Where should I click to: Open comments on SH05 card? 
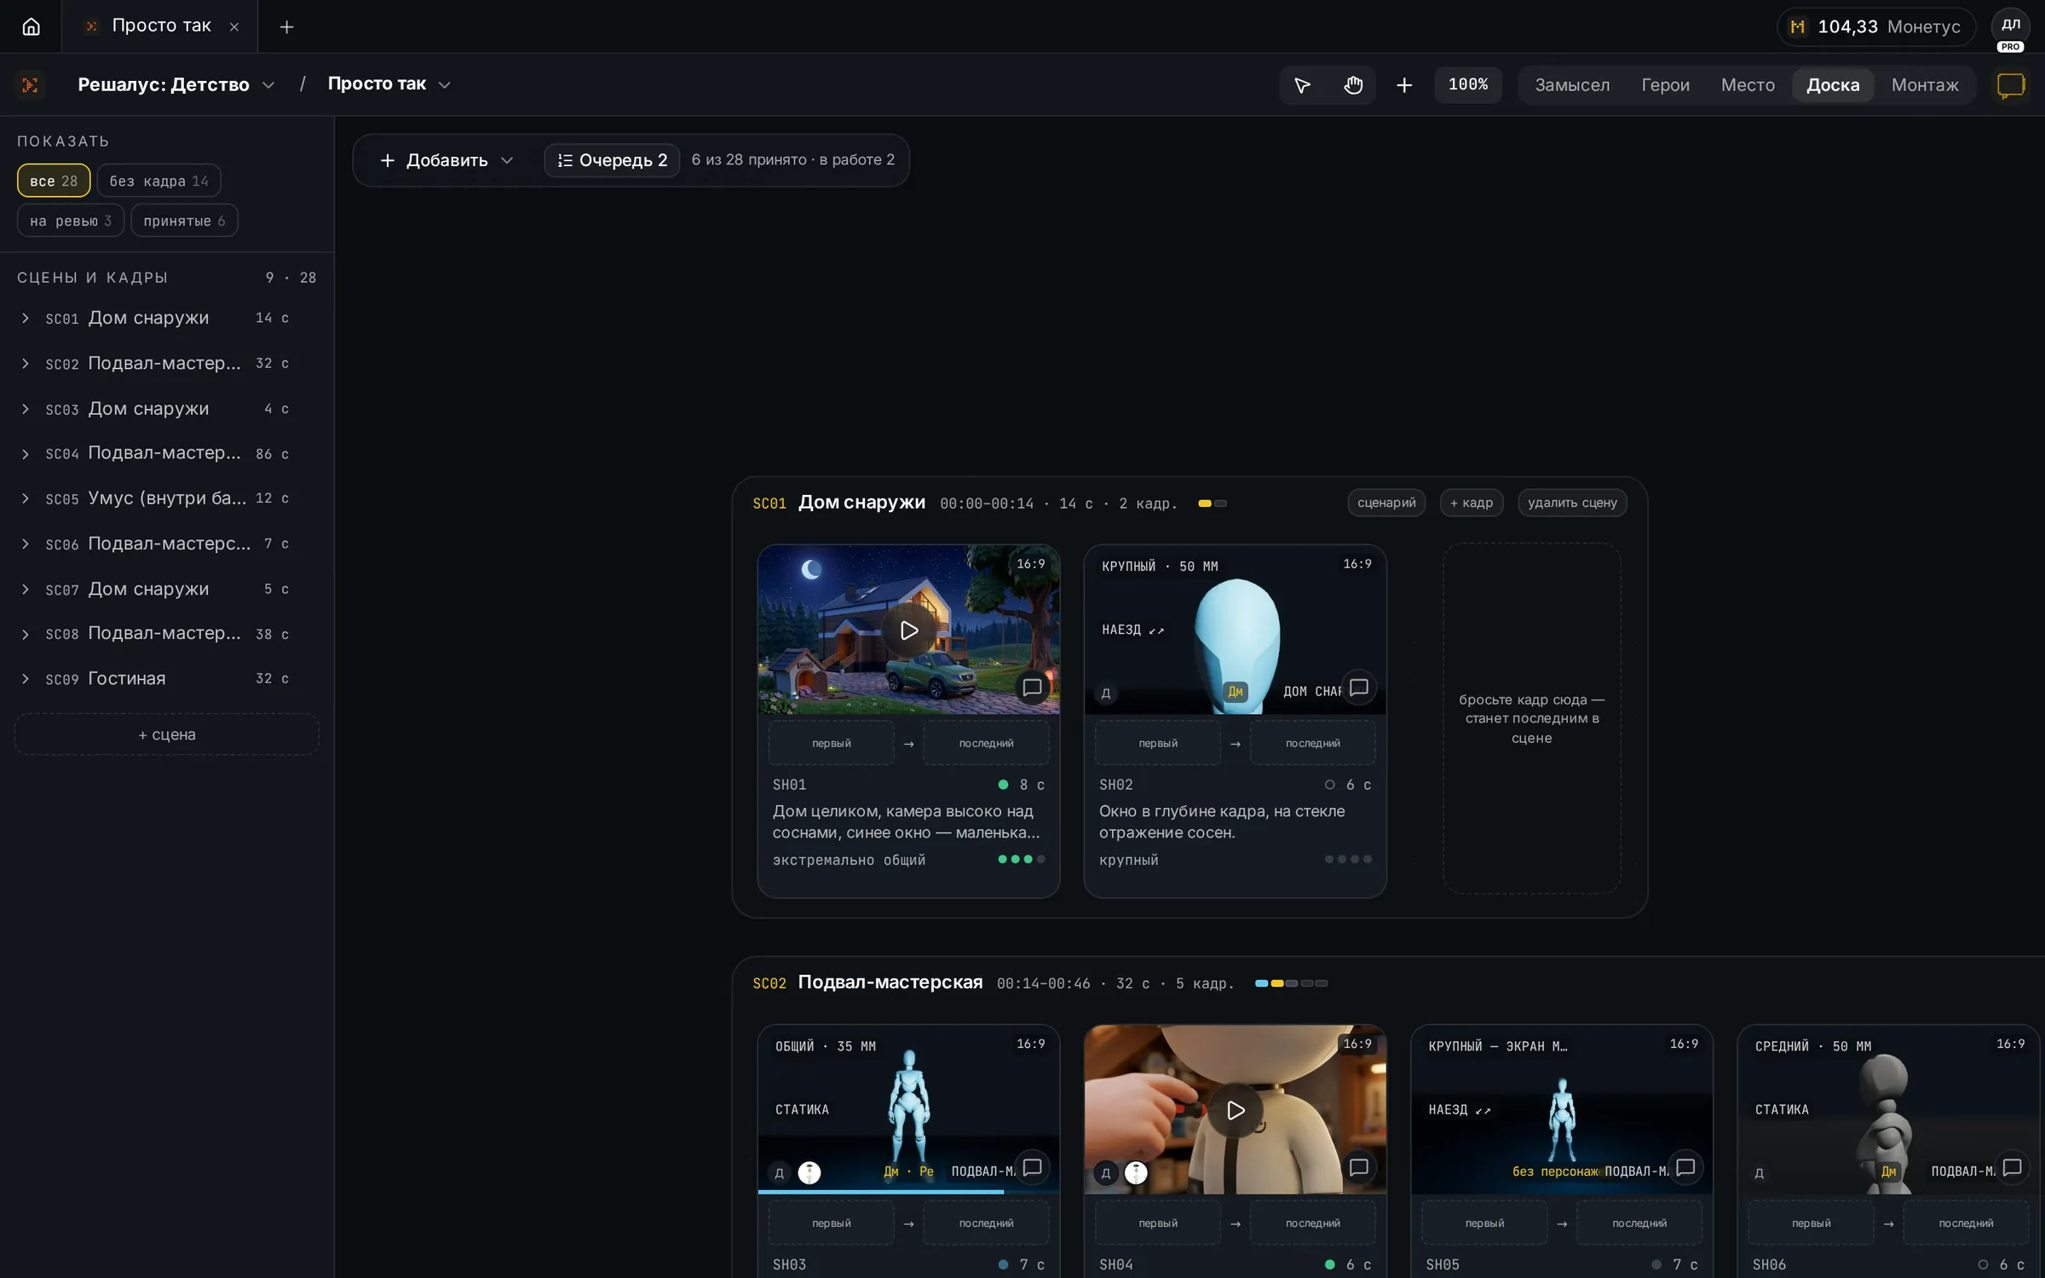tap(1685, 1167)
